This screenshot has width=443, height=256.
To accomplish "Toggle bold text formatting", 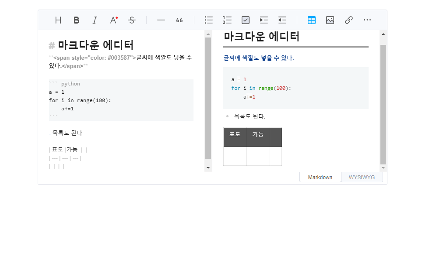I will point(76,20).
